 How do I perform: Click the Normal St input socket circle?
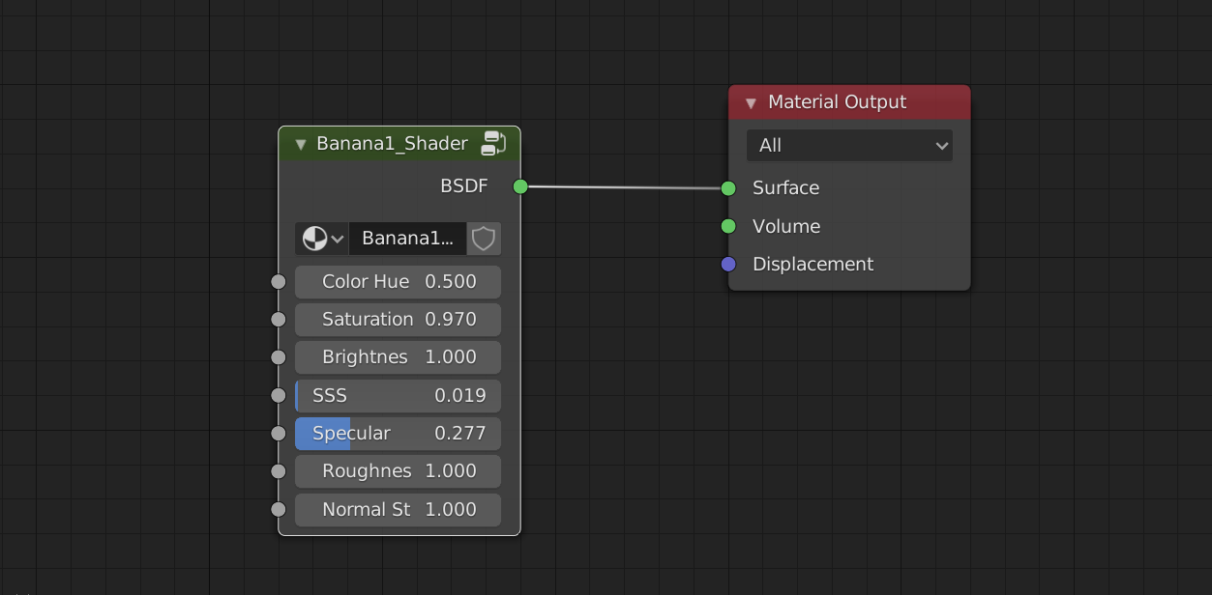pos(279,509)
